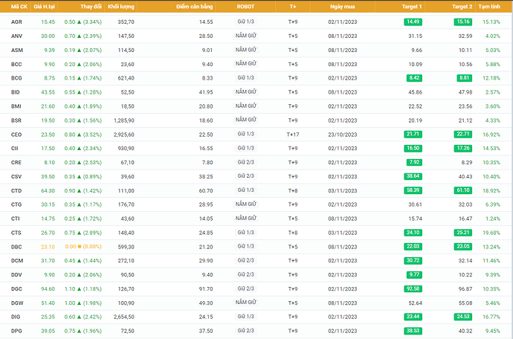Click DIG green Target 2 badge 24.53
The image size is (513, 339).
click(x=463, y=317)
